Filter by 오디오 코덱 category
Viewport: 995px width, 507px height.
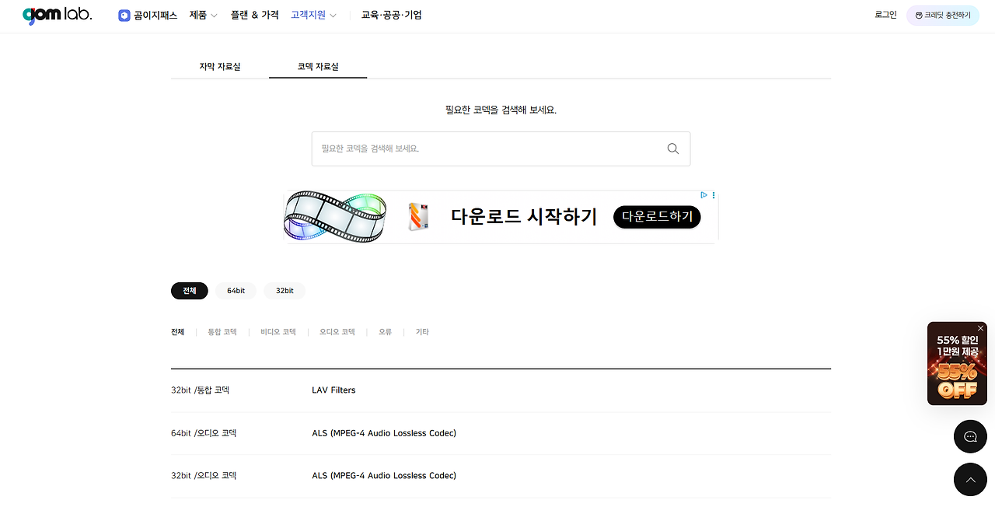point(337,332)
